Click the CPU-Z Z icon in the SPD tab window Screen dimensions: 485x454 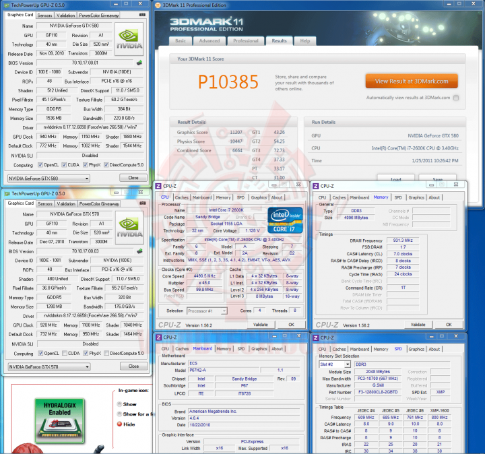click(x=315, y=337)
